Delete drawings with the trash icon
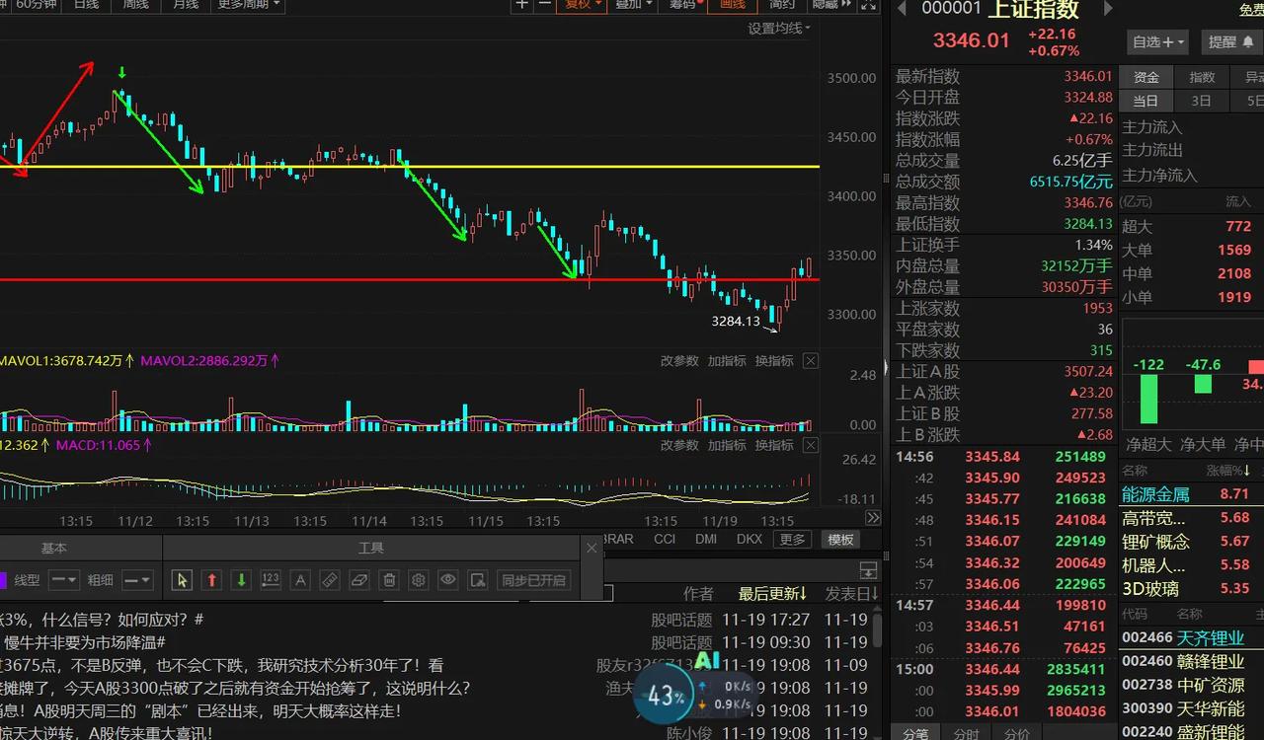 389,580
